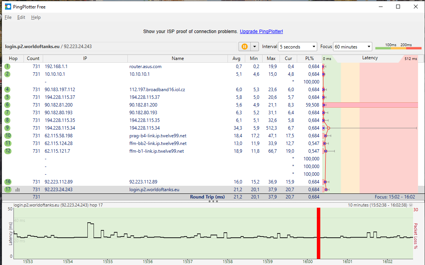Screen dimensions: 425x265
Task: Click the hop 6 green circle icon
Action: [7, 105]
